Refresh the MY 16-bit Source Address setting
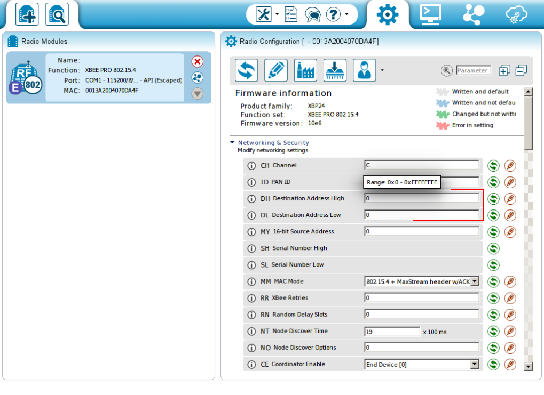The width and height of the screenshot is (544, 395). 493,232
